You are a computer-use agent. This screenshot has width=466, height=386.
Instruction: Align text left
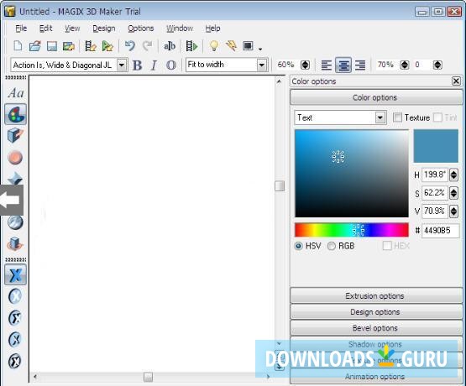pyautogui.click(x=327, y=65)
